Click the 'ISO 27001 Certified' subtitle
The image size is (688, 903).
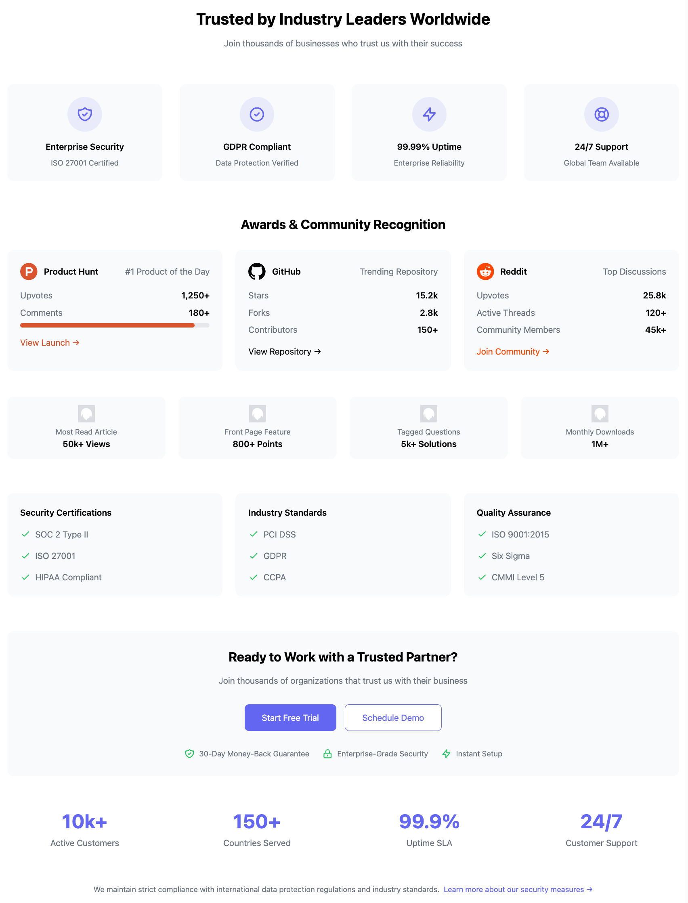pyautogui.click(x=85, y=163)
